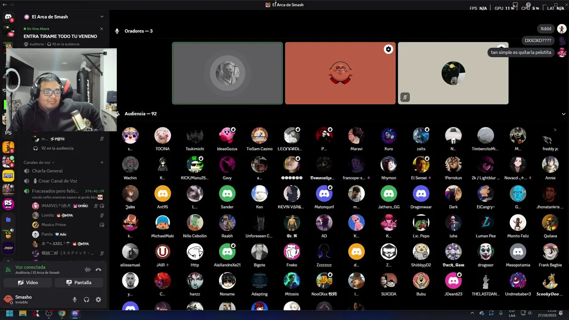The width and height of the screenshot is (569, 320).
Task: Click chat message 'tan simple es quitarla pelotita'
Action: tap(521, 52)
